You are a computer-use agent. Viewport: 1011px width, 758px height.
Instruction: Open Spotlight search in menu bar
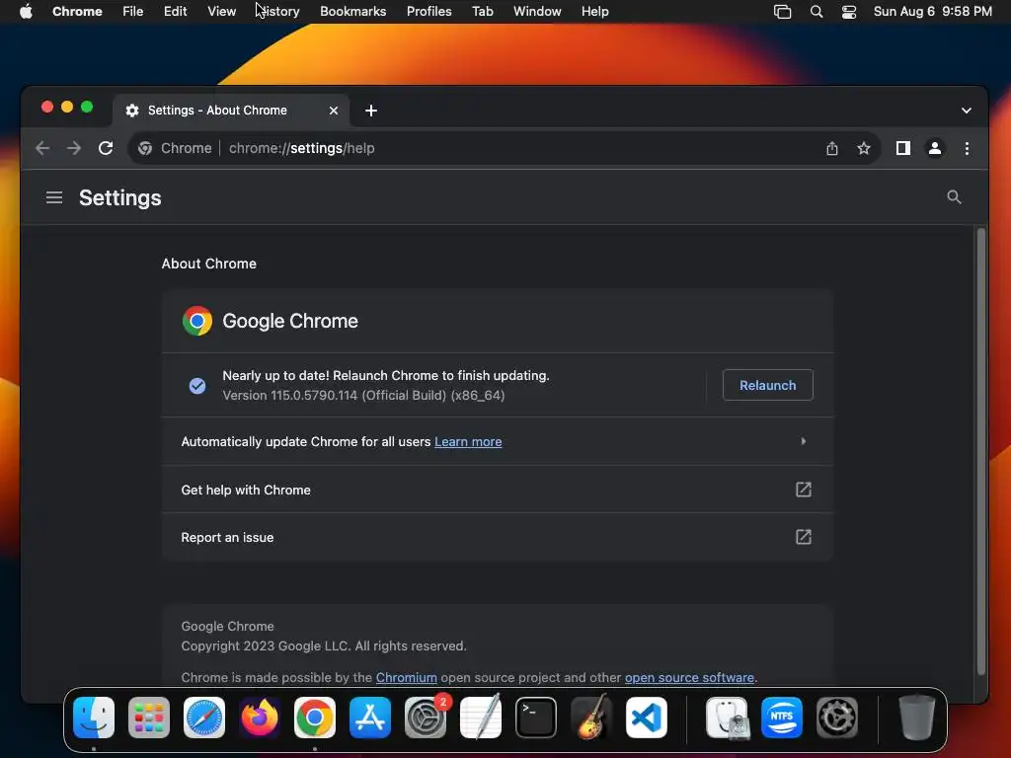point(817,12)
